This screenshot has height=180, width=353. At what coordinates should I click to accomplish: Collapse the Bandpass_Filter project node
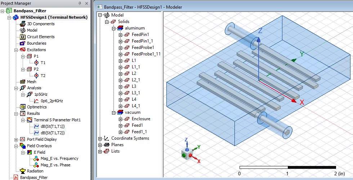tap(3, 11)
